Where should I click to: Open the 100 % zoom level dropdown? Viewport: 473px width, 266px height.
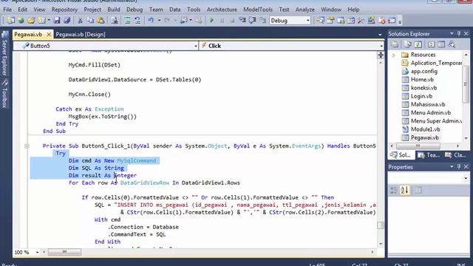click(38, 252)
